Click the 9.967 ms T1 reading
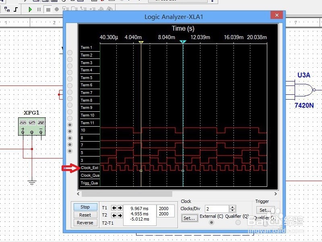This screenshot has width=322, height=242. pyautogui.click(x=139, y=209)
